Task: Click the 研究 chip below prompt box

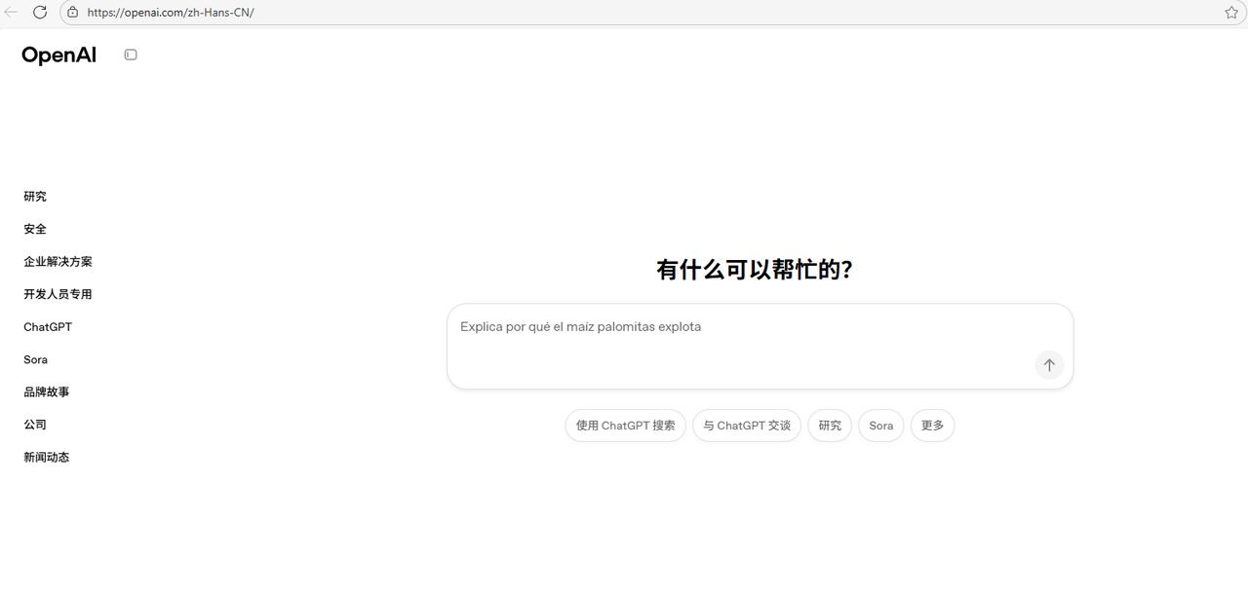Action: [x=830, y=426]
